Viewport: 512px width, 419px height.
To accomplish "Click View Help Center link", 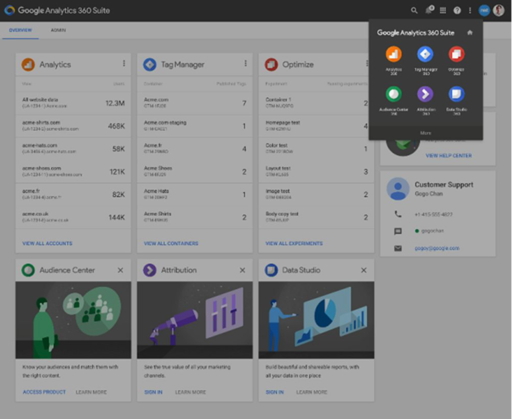I will (x=448, y=156).
